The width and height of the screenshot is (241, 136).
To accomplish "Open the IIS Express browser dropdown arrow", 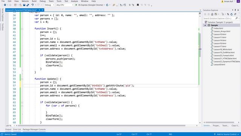I will [x=104, y=5].
